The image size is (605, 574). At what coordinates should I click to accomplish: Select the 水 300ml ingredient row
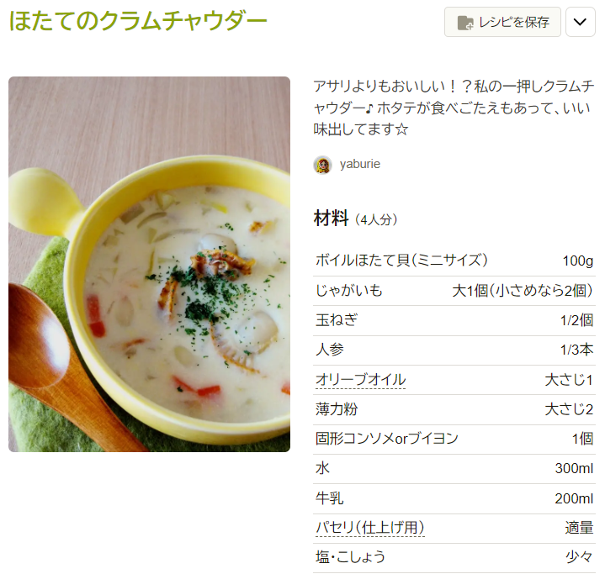(454, 469)
